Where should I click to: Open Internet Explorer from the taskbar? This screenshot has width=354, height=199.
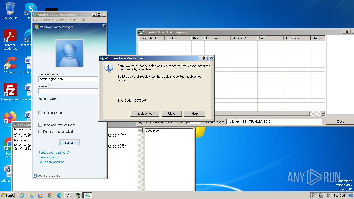pos(22,195)
